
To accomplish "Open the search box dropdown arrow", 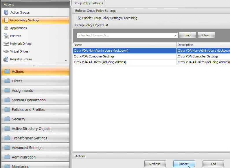I will coord(176,35).
